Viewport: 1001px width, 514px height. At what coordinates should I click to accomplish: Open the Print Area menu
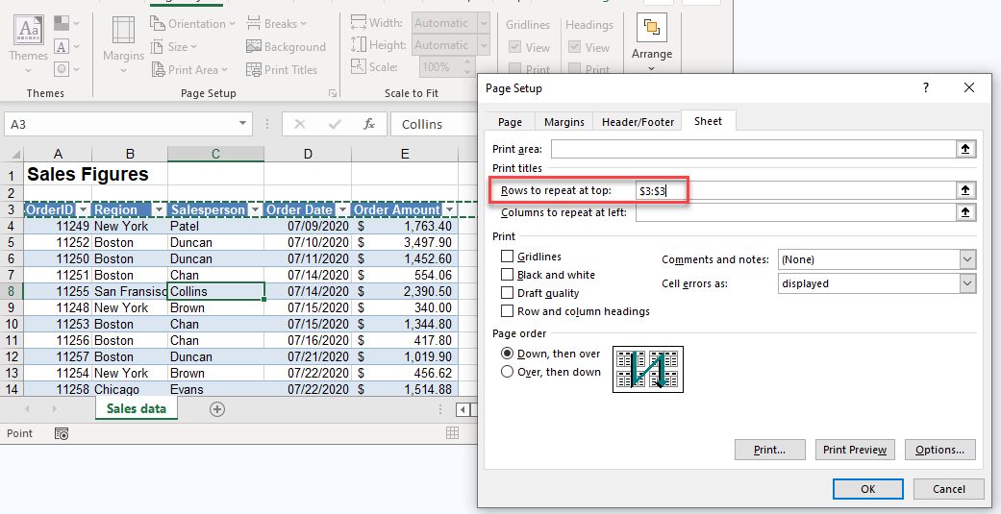click(x=189, y=69)
